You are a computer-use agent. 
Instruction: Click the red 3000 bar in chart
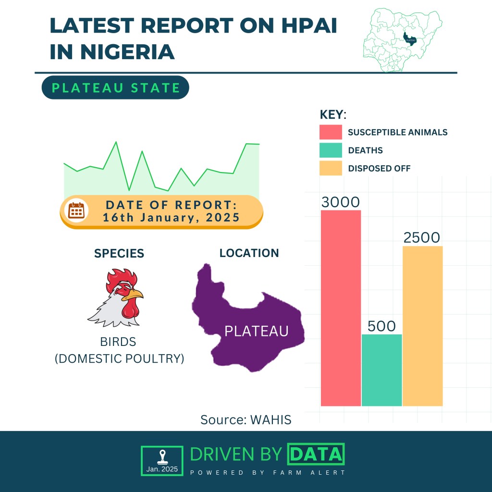tap(341, 307)
